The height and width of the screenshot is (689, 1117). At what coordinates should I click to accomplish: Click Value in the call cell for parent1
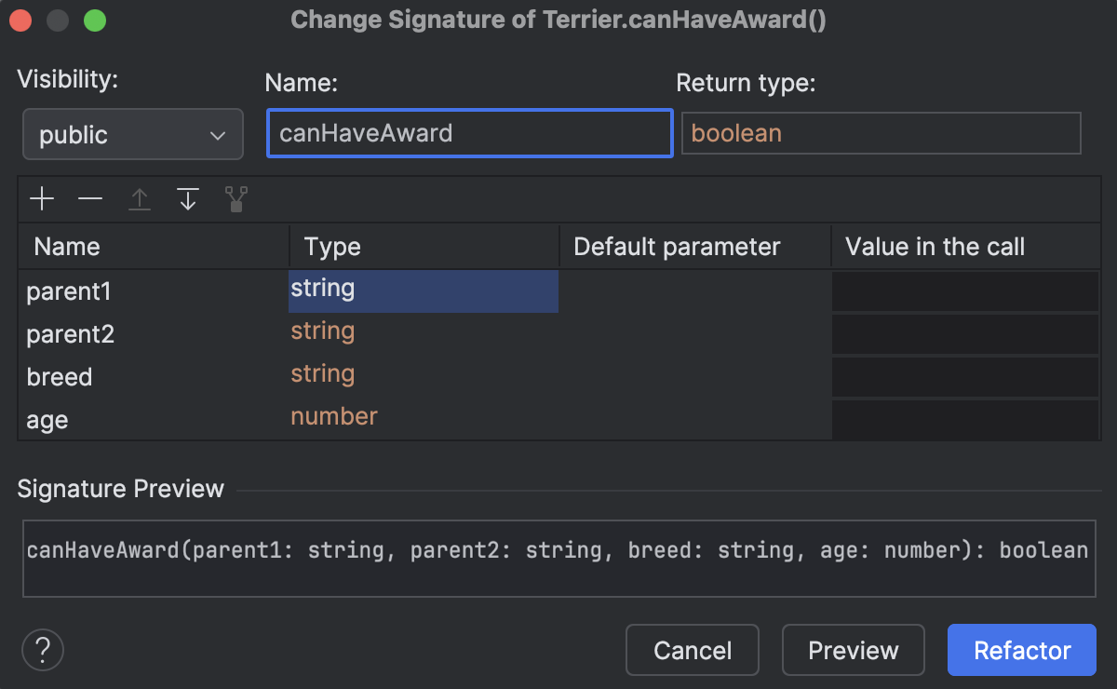(964, 291)
